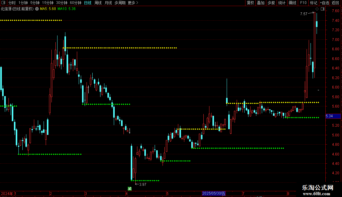The height and width of the screenshot is (197, 342).
Task: Click the MA10: 5.36 label
Action: click(67, 9)
